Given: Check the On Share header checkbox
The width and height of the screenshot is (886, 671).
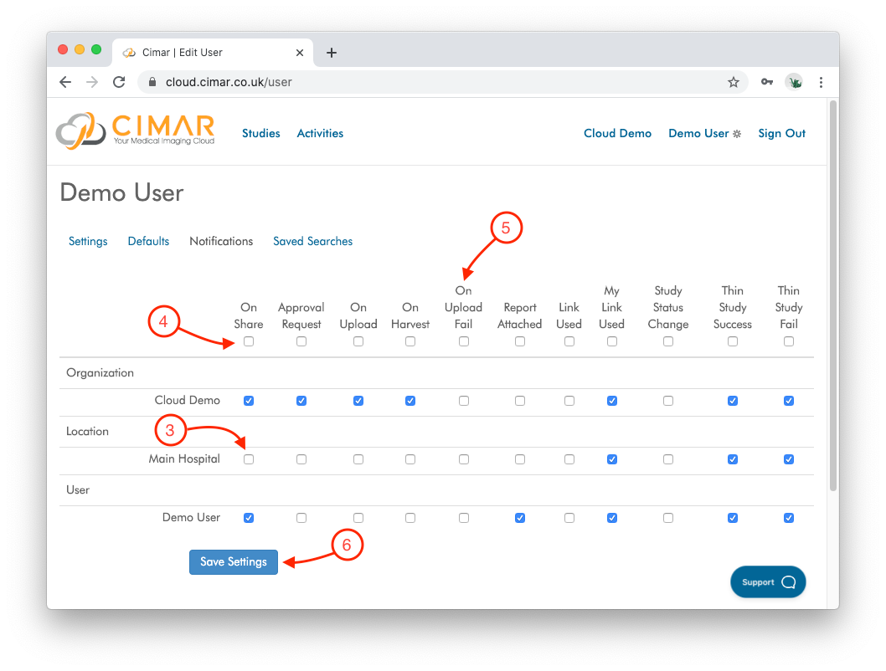Looking at the screenshot, I should (249, 341).
